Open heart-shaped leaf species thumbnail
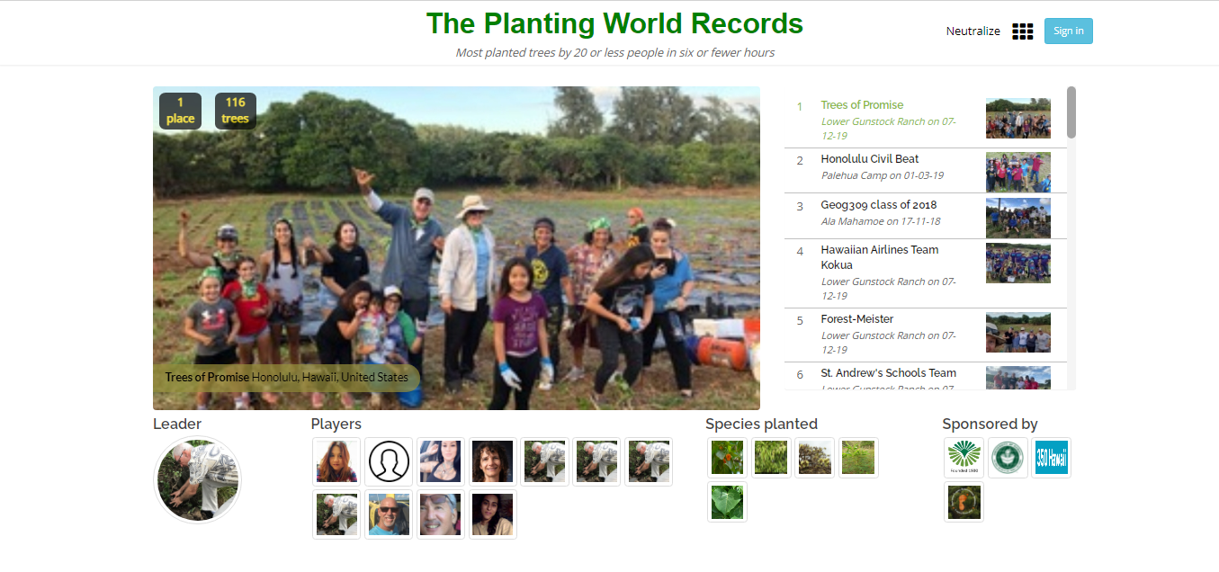1219x572 pixels. [x=727, y=501]
